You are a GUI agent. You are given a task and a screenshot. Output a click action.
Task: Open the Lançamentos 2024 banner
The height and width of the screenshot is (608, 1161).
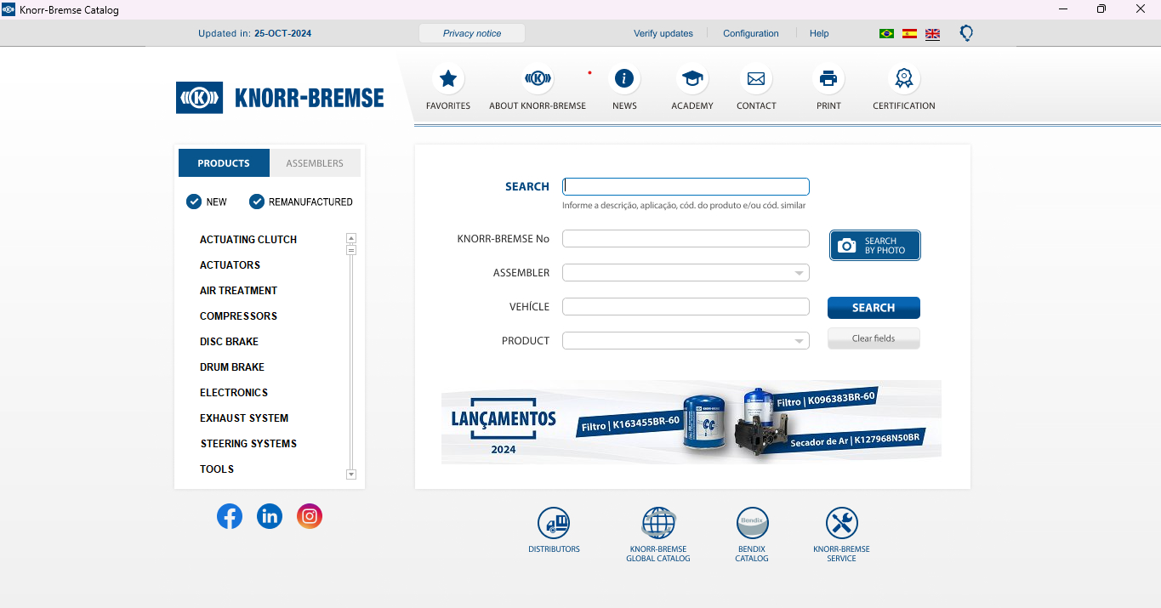click(x=691, y=422)
